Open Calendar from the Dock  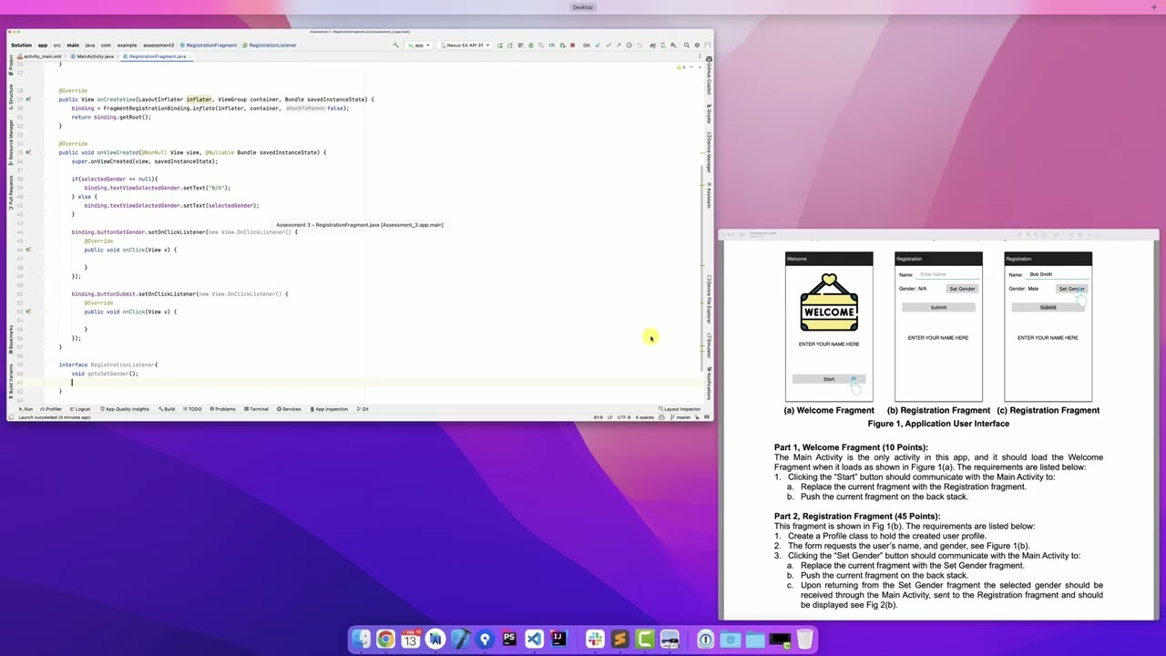click(410, 640)
